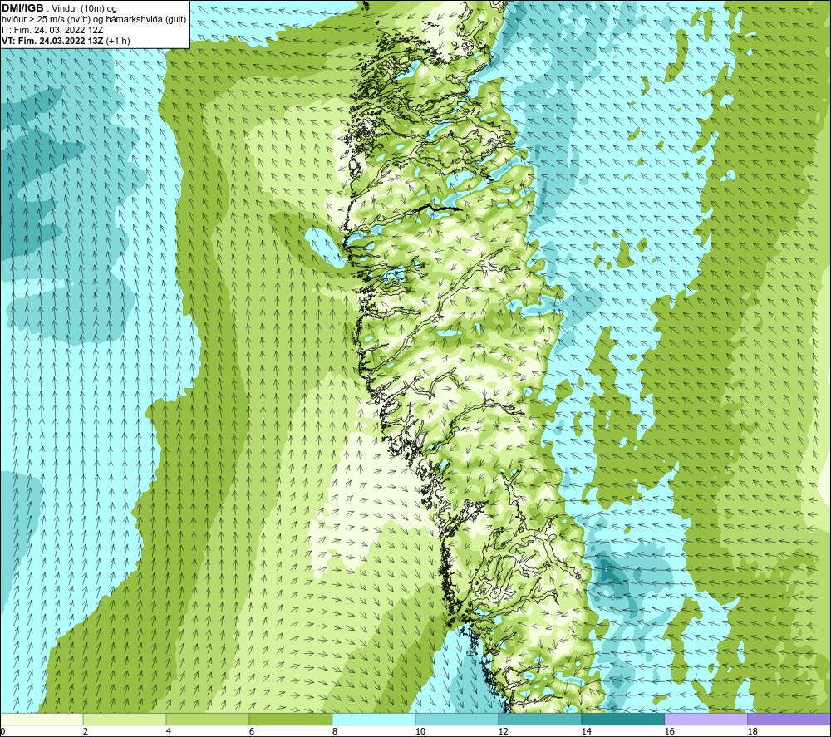The image size is (831, 737).
Task: Click the 2–4 m/s light green legend swatch
Action: (x=125, y=719)
